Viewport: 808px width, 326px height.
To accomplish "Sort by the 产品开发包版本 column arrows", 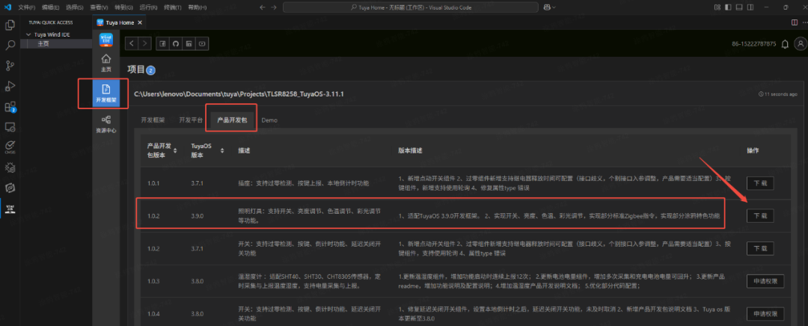I will [175, 150].
